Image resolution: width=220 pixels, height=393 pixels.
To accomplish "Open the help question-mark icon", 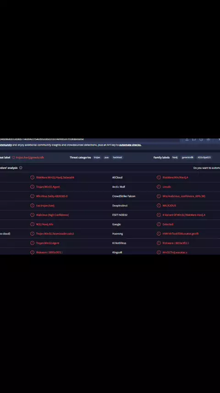I will [x=201, y=140].
